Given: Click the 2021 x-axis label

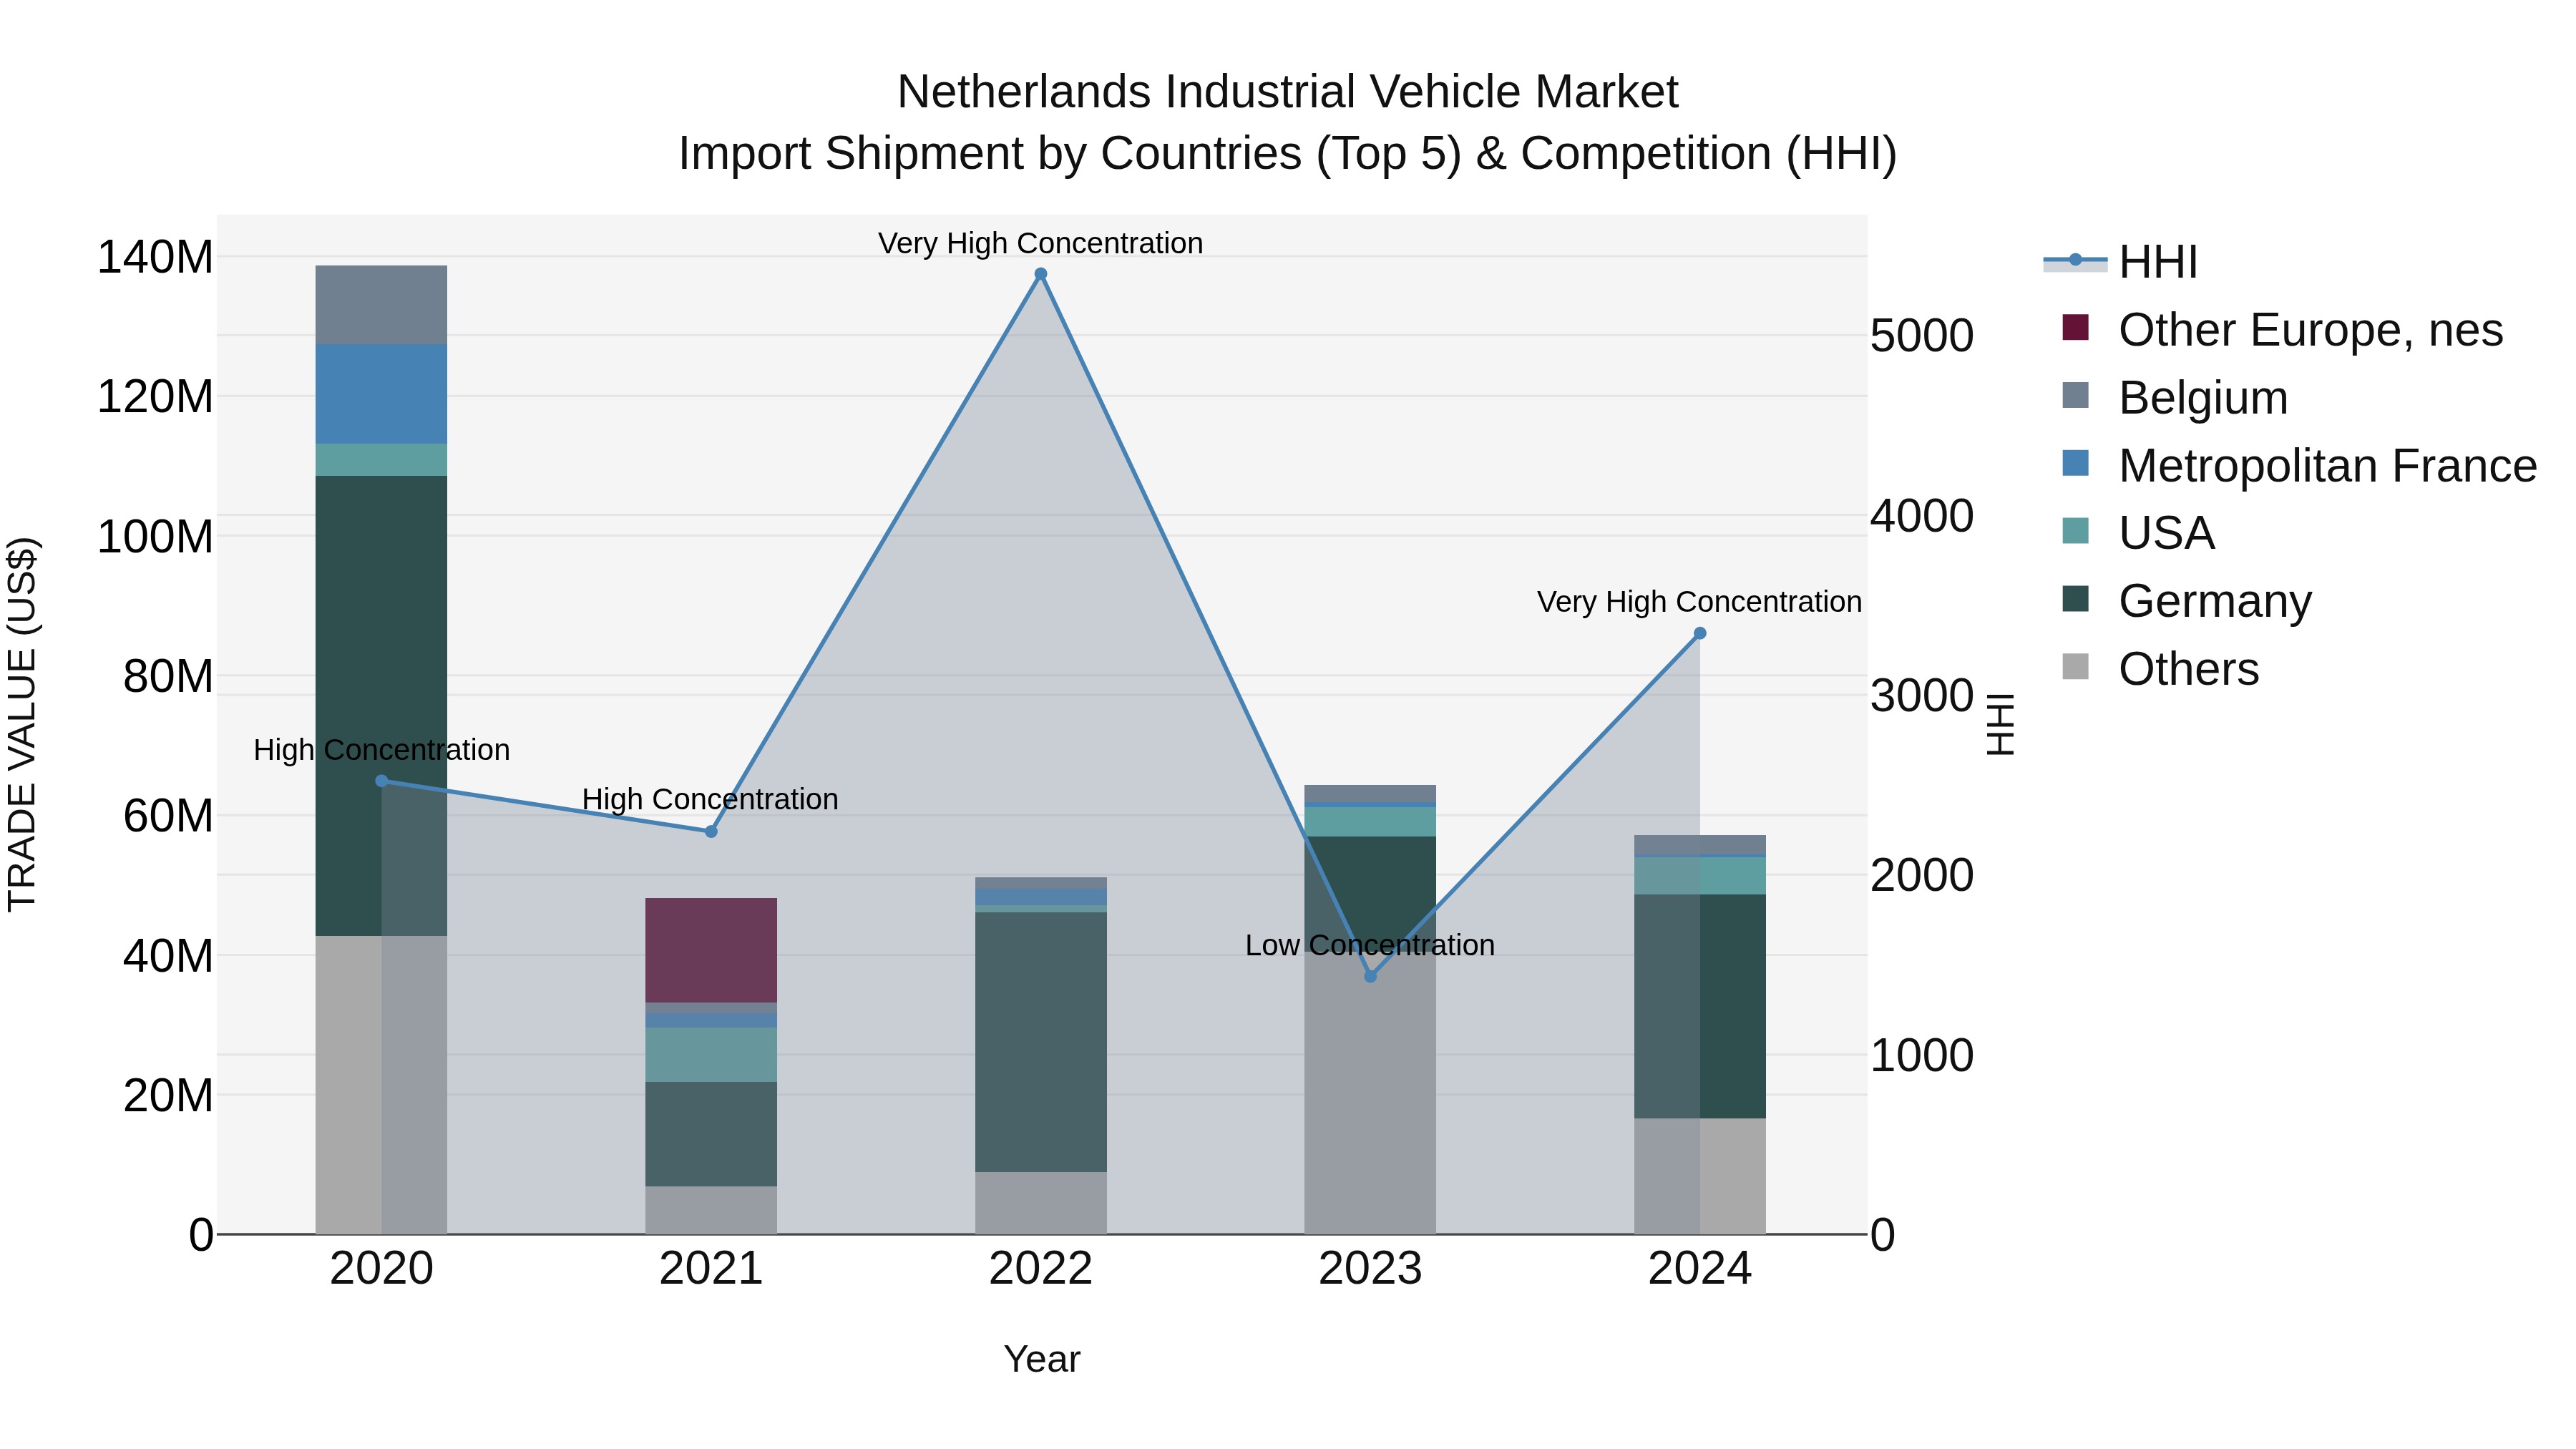Looking at the screenshot, I should tap(711, 1269).
